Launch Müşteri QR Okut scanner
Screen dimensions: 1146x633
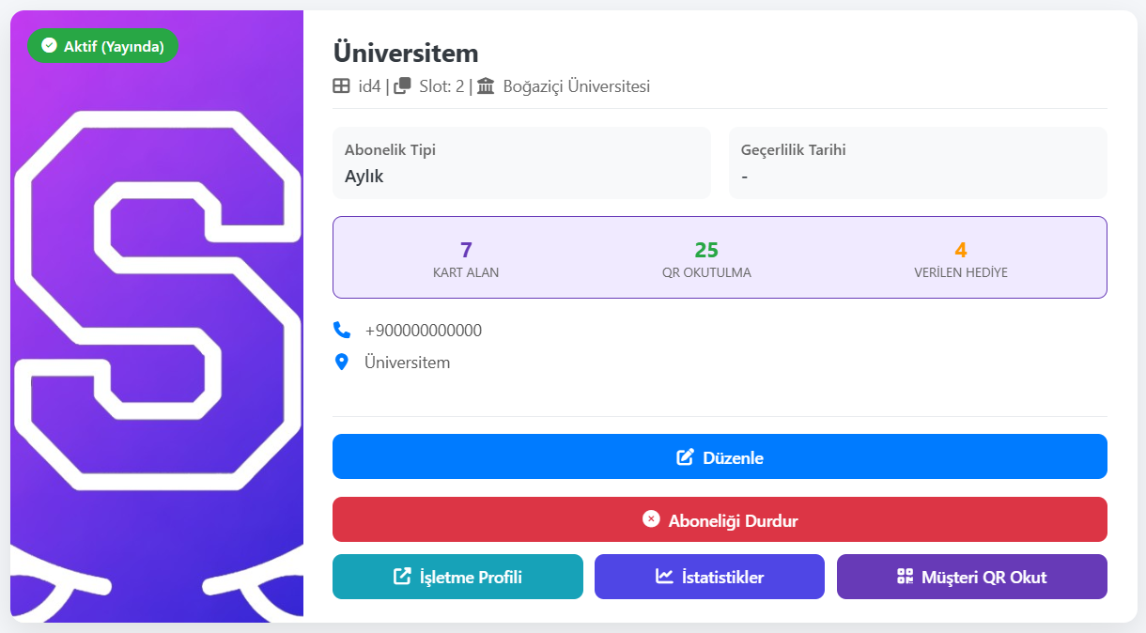coord(971,577)
